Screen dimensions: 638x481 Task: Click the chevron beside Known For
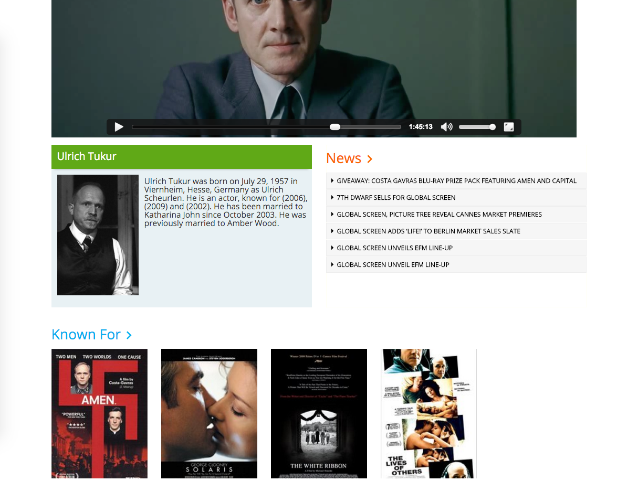[x=129, y=335]
